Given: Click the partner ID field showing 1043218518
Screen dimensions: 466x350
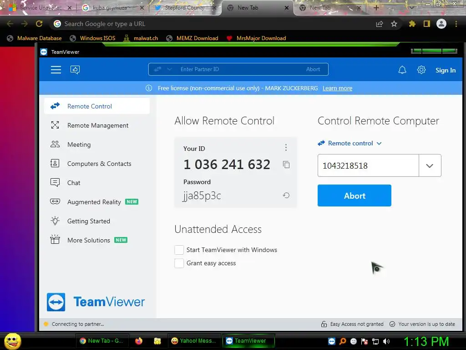Looking at the screenshot, I should (368, 165).
